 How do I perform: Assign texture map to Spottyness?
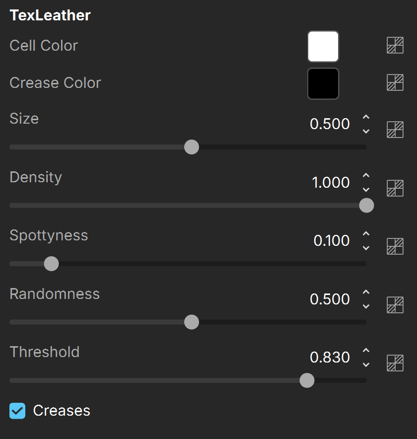click(395, 246)
